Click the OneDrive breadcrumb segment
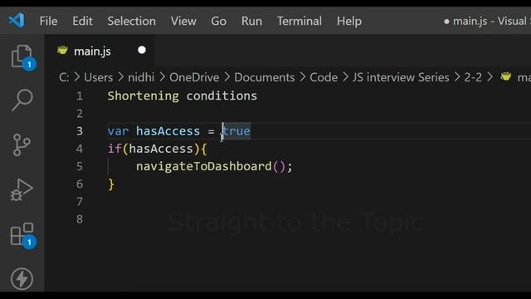Image resolution: width=531 pixels, height=299 pixels. pos(194,77)
